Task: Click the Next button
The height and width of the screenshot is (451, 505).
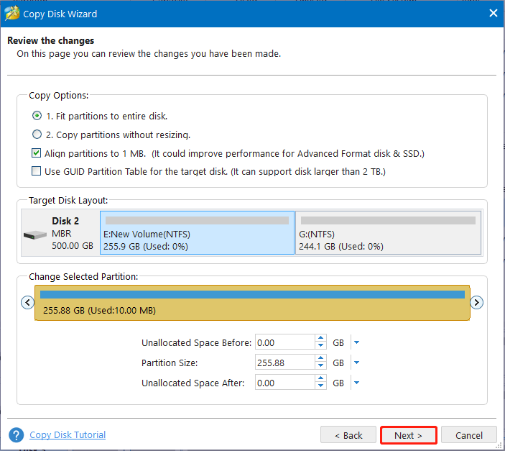Action: tap(408, 435)
